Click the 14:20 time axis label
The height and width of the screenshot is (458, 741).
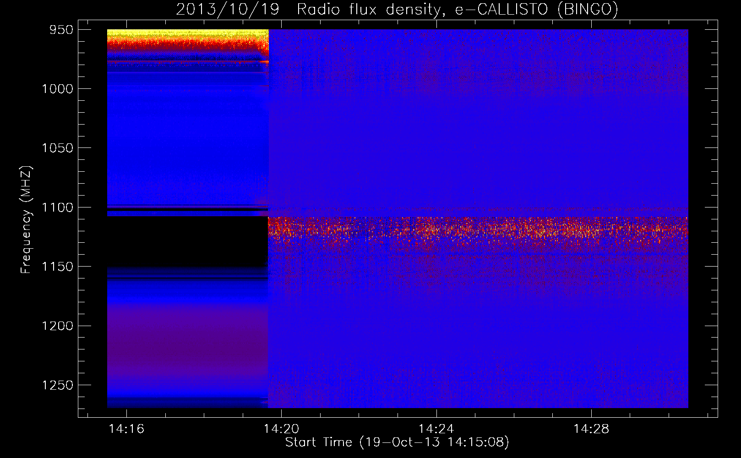281,429
